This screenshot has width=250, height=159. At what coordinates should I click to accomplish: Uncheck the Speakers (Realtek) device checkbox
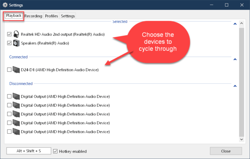pyautogui.click(x=10, y=43)
